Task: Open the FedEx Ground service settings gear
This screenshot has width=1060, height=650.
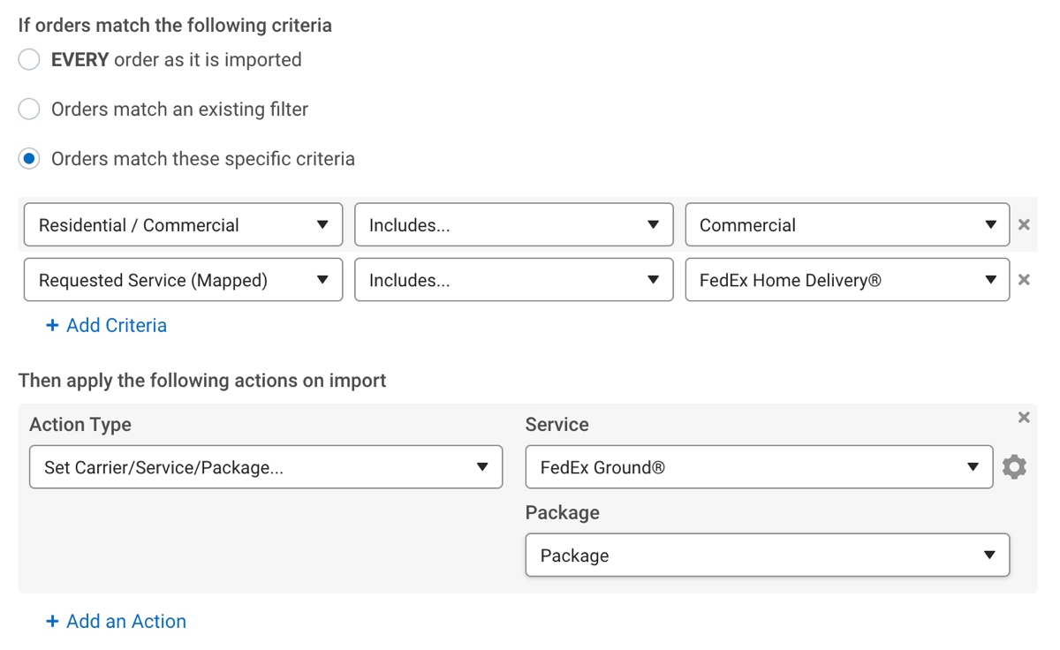Action: click(1014, 466)
